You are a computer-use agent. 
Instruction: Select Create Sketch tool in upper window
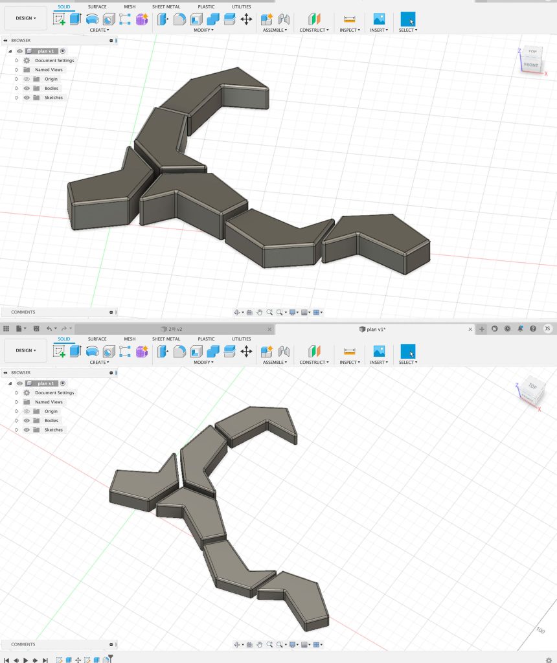point(59,19)
